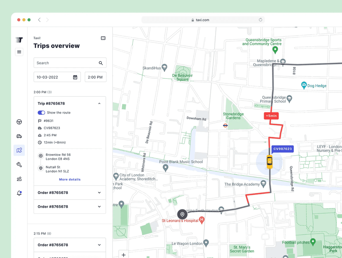Open notifications via the bell icon

(x=19, y=193)
